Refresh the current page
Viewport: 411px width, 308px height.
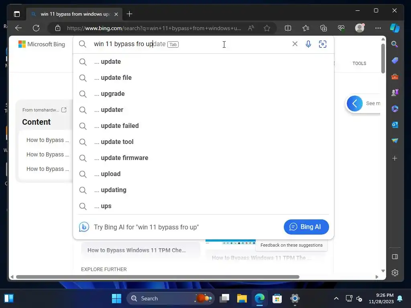36,28
